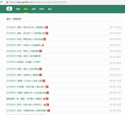Click the padlock icon in the address bar

7,2
